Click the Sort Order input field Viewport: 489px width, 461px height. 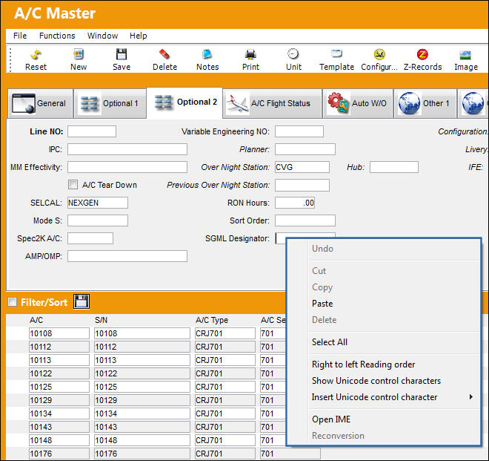pyautogui.click(x=305, y=220)
